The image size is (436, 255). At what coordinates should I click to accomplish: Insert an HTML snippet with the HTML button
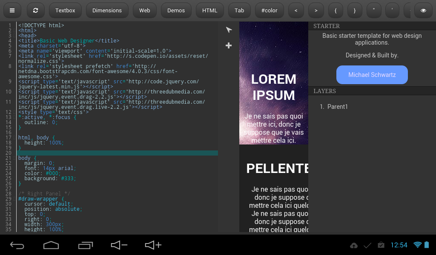tap(209, 10)
